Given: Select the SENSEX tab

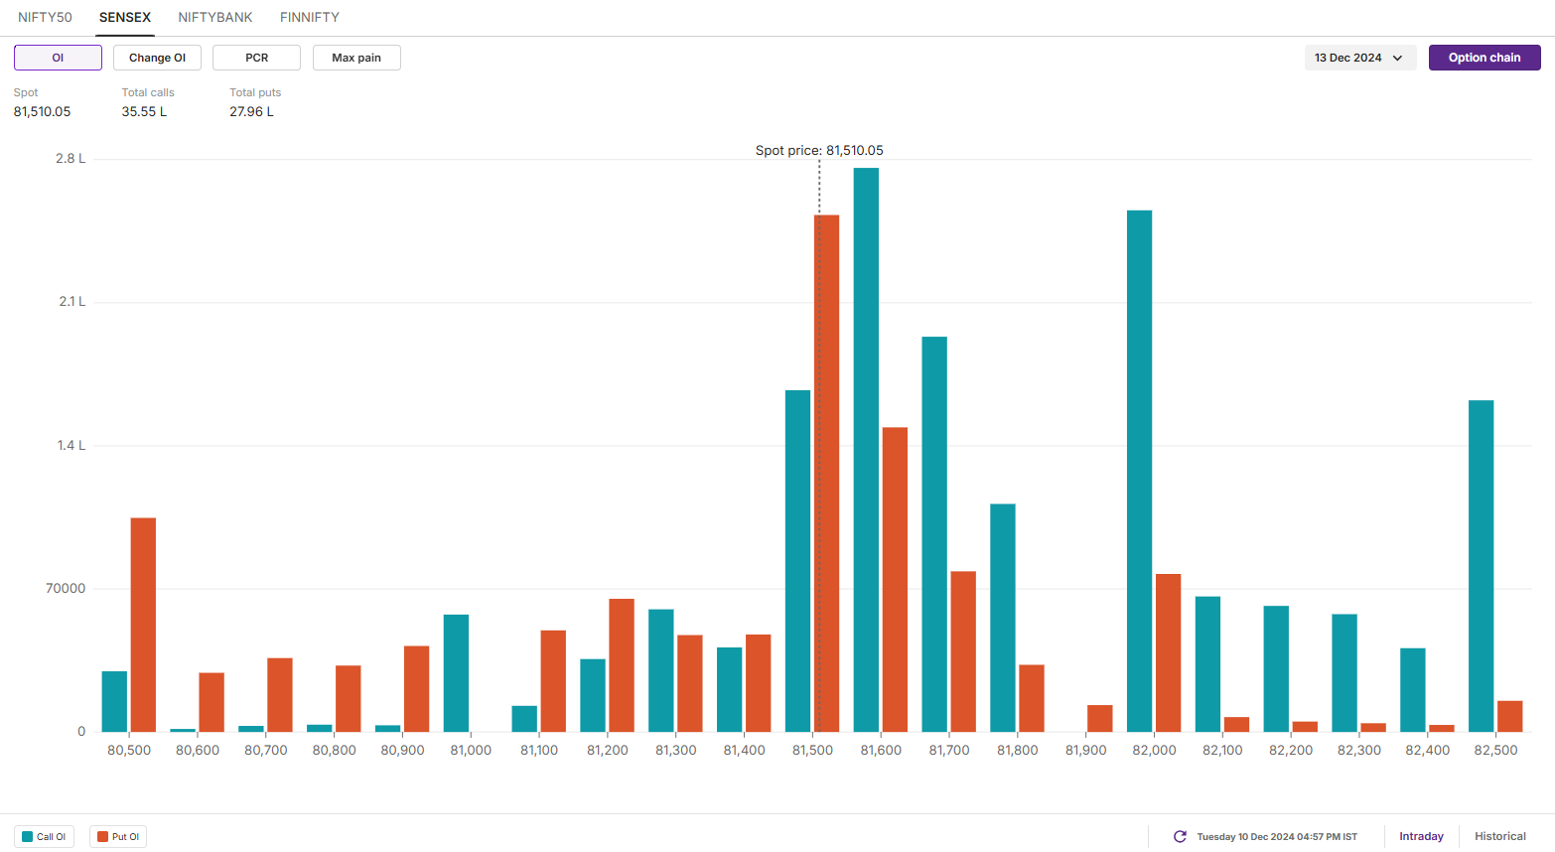Looking at the screenshot, I should coord(125,17).
